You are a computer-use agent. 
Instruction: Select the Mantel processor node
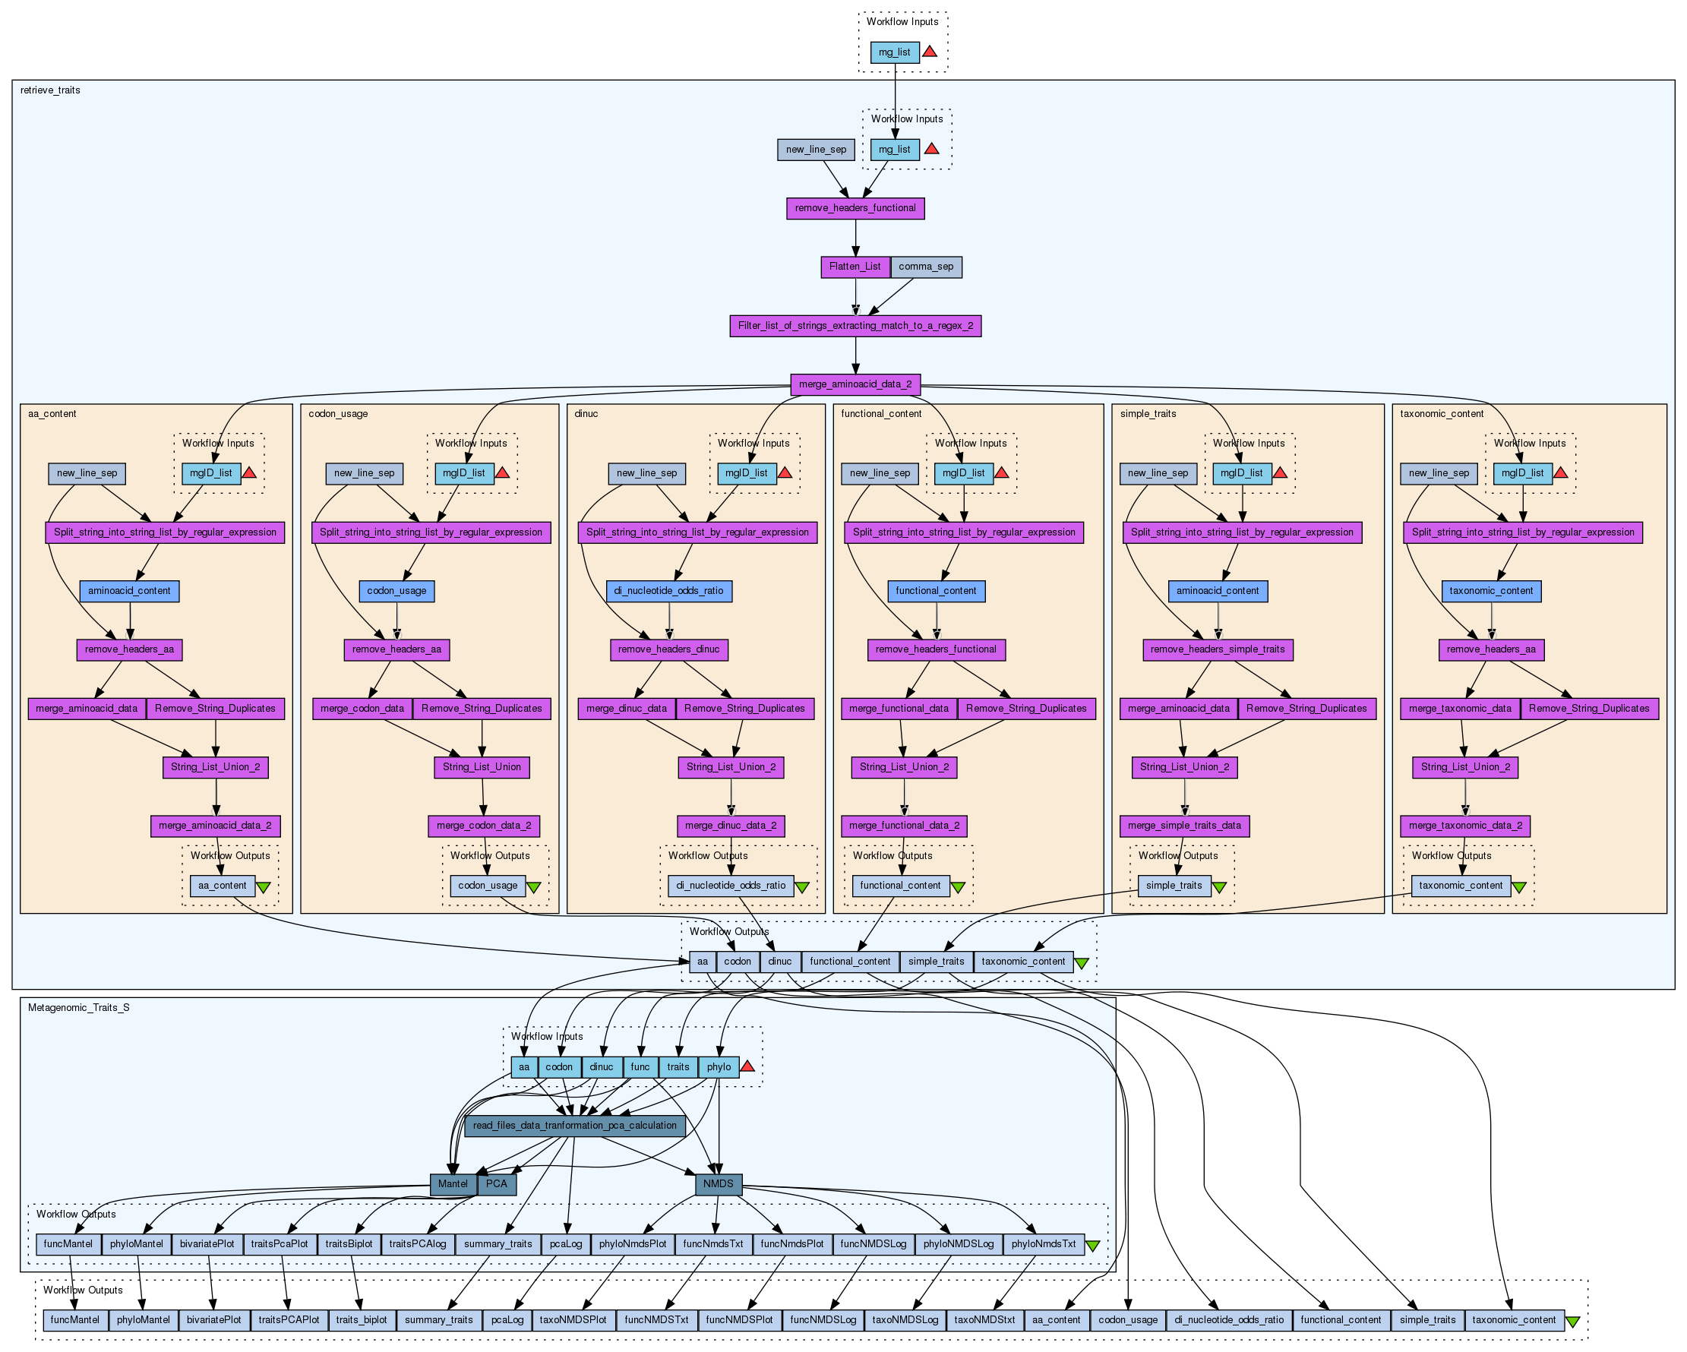pos(452,1184)
